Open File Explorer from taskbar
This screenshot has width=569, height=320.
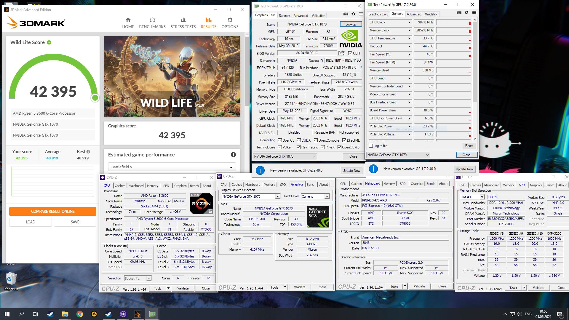coord(65,314)
